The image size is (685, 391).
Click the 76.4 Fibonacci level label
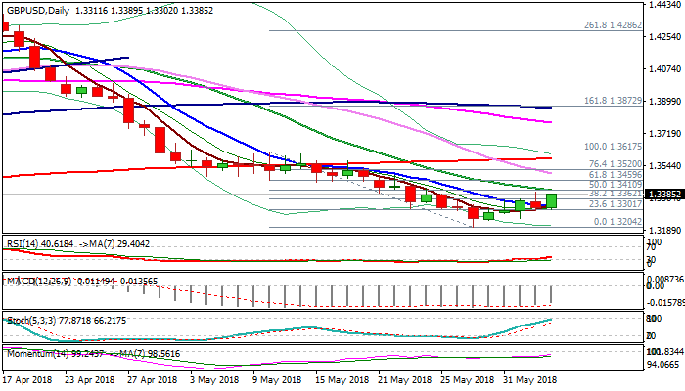(615, 164)
